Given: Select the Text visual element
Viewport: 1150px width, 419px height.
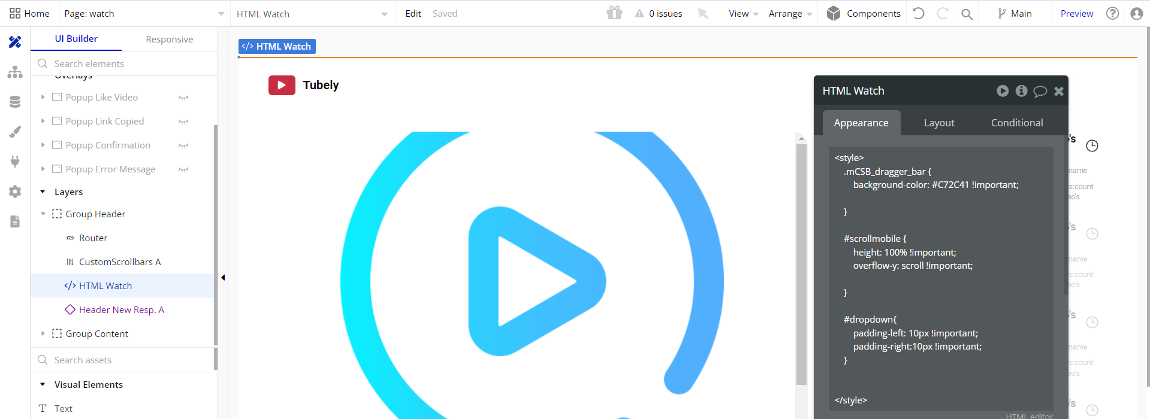Looking at the screenshot, I should point(63,408).
